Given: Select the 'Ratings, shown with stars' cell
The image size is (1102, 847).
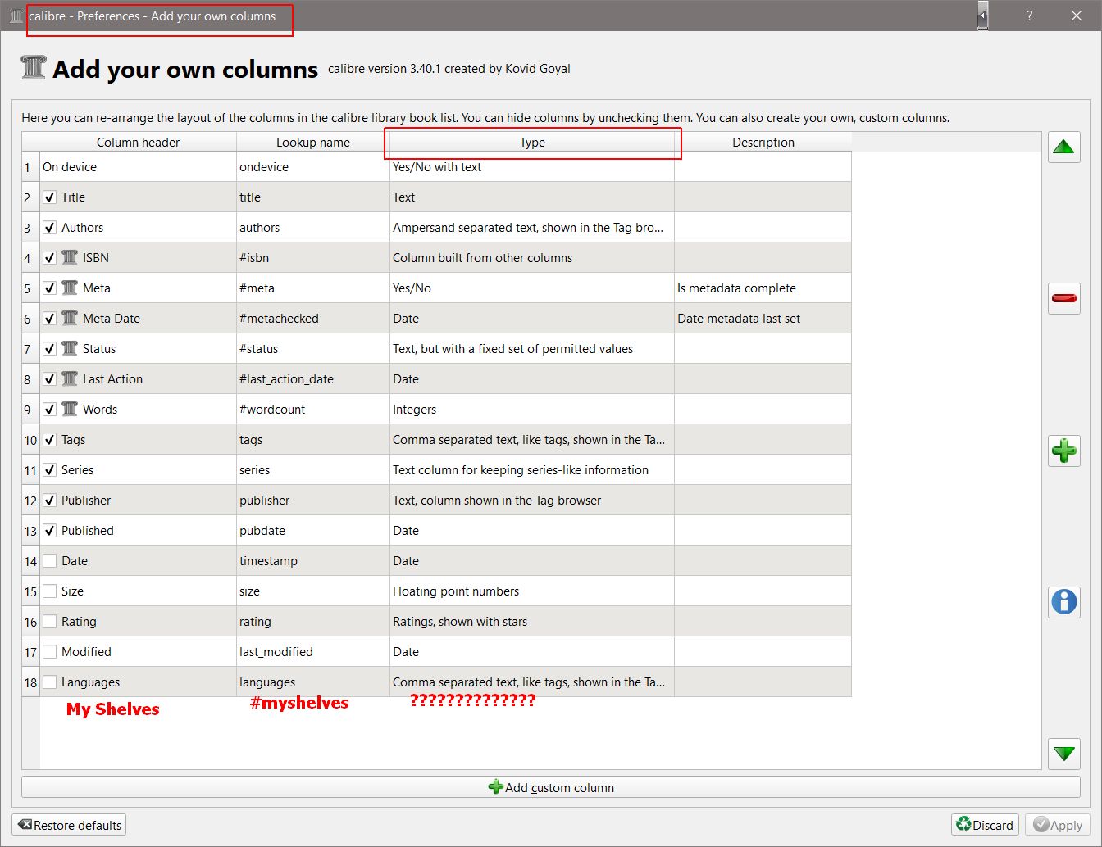Looking at the screenshot, I should [x=532, y=622].
